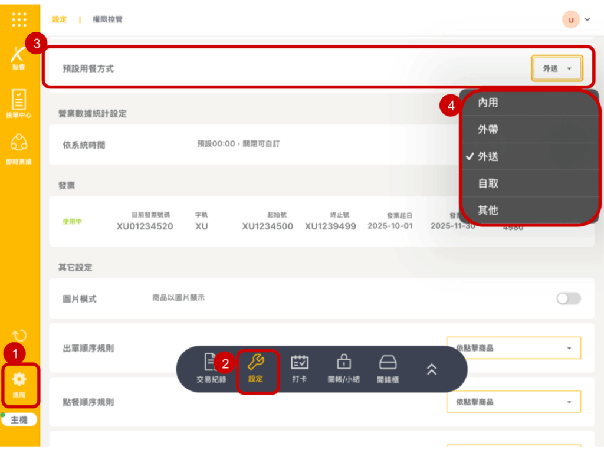604x453 pixels.
Task: Click the refresh arrow icon in sidebar
Action: click(x=19, y=336)
